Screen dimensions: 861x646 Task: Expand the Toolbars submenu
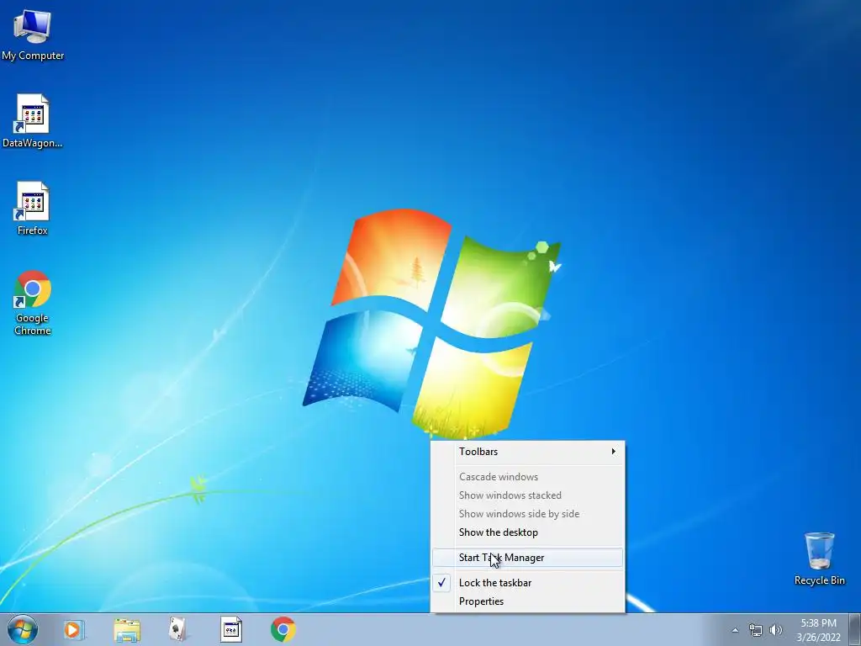tap(528, 452)
